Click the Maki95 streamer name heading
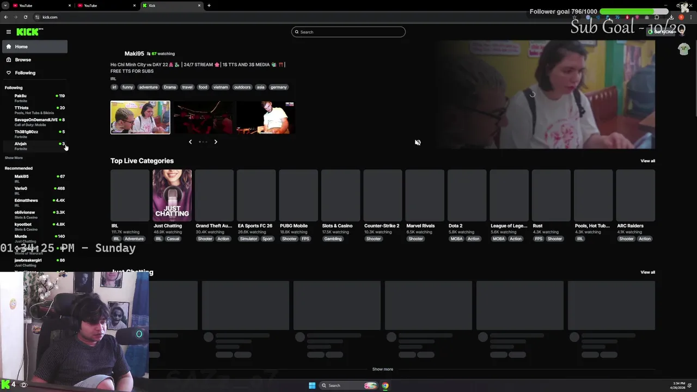The width and height of the screenshot is (697, 392). tap(134, 53)
